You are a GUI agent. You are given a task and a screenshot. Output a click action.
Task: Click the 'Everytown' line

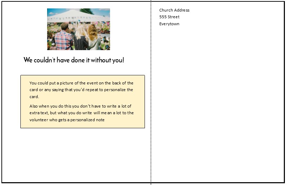pos(169,24)
